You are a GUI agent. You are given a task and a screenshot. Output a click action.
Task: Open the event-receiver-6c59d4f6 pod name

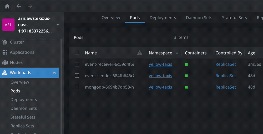click(x=109, y=65)
